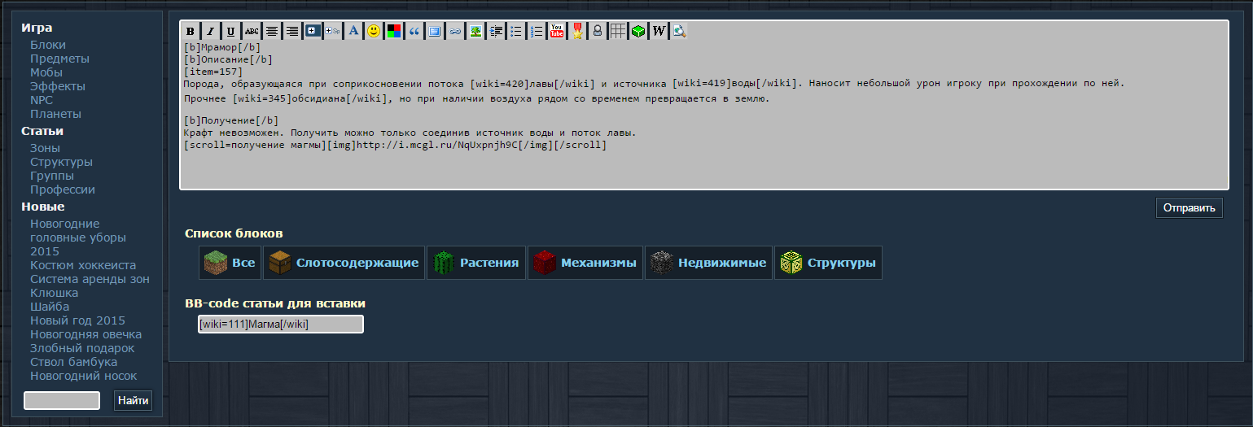Insert a YouTube video tag
Viewport: 1253px width, 427px height.
tap(557, 31)
